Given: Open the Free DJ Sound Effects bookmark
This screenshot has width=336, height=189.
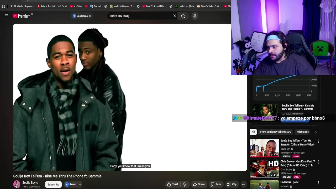Looking at the screenshot, I should (155, 6).
